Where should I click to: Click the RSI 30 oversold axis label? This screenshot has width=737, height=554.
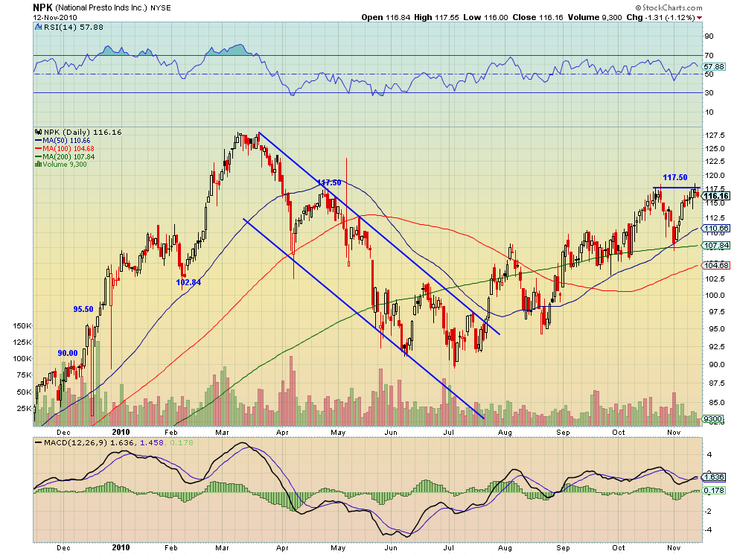pos(709,92)
